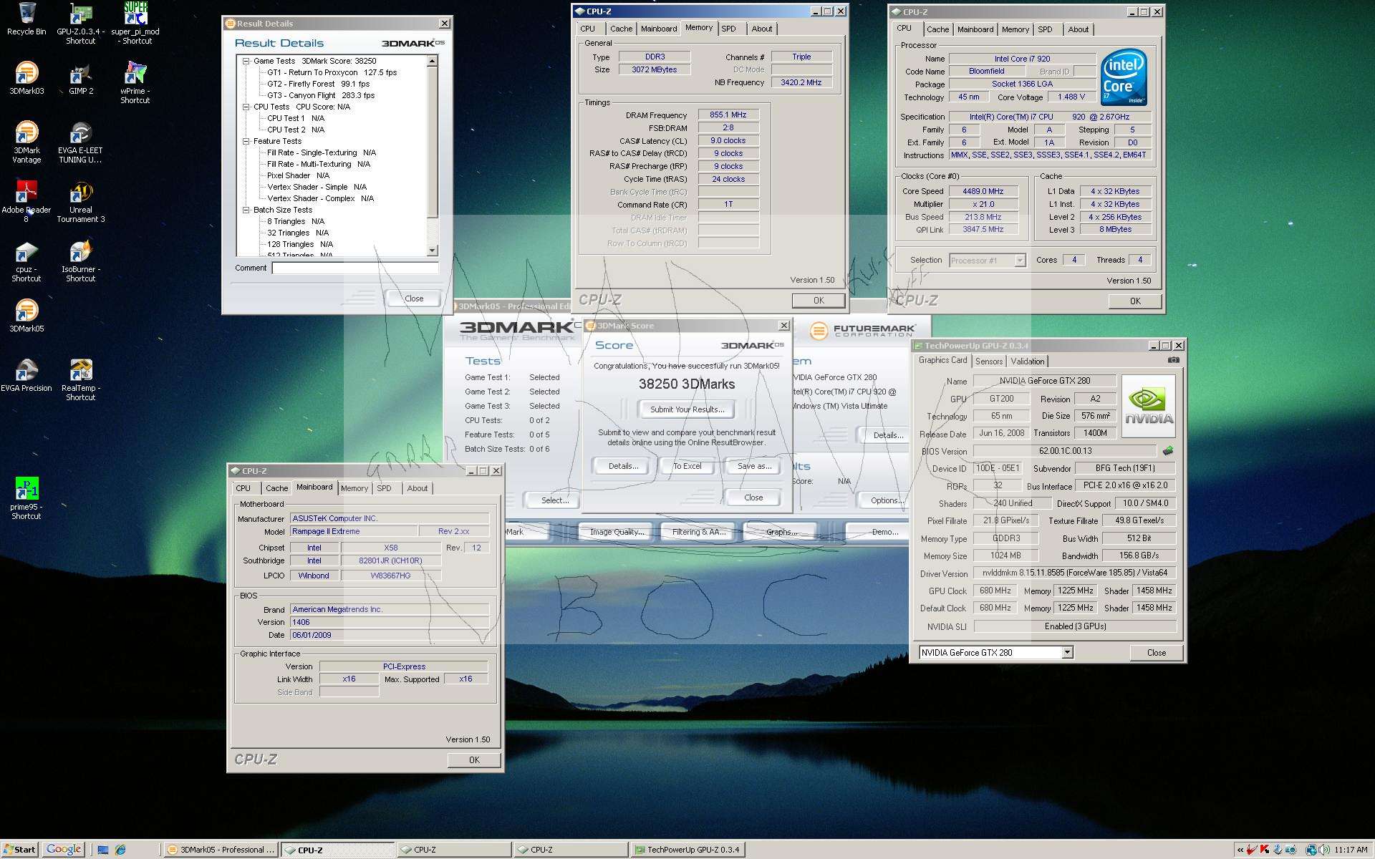Open the cpuz shortcut icon
The image size is (1375, 859).
tap(26, 261)
